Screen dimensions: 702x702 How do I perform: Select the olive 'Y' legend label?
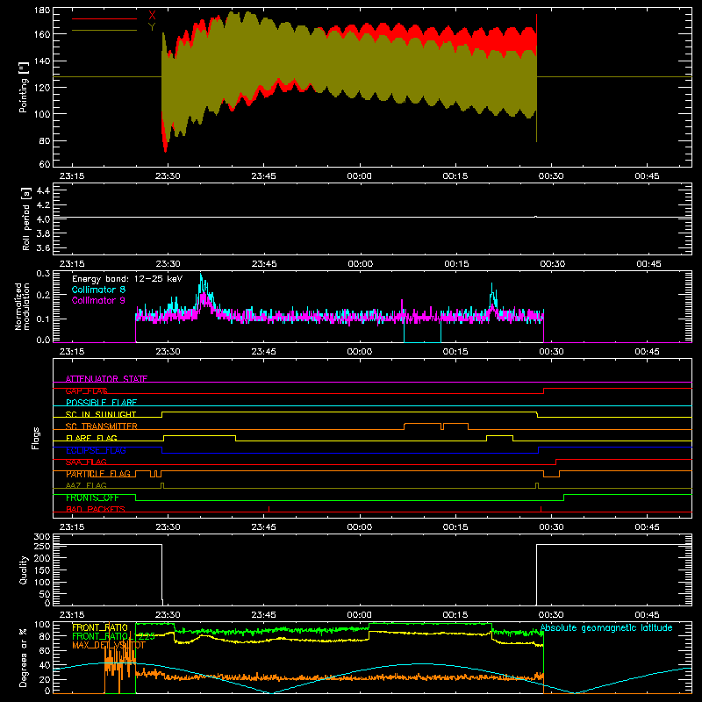152,27
